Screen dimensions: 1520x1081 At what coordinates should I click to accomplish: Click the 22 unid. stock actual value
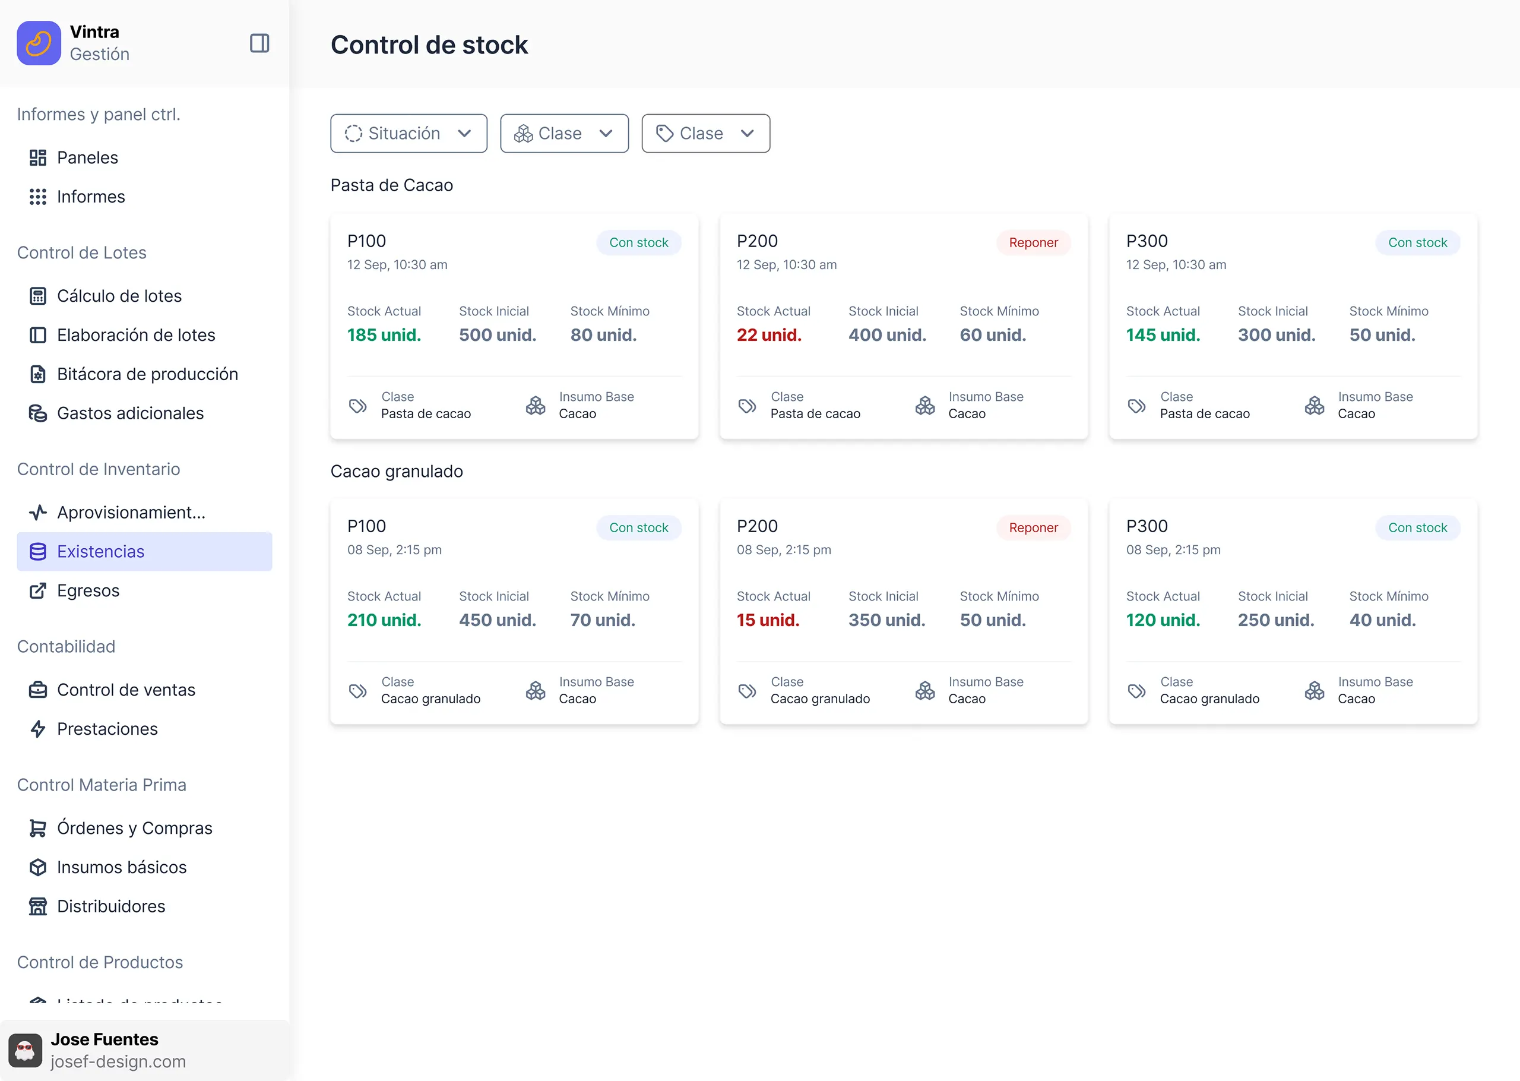point(769,335)
